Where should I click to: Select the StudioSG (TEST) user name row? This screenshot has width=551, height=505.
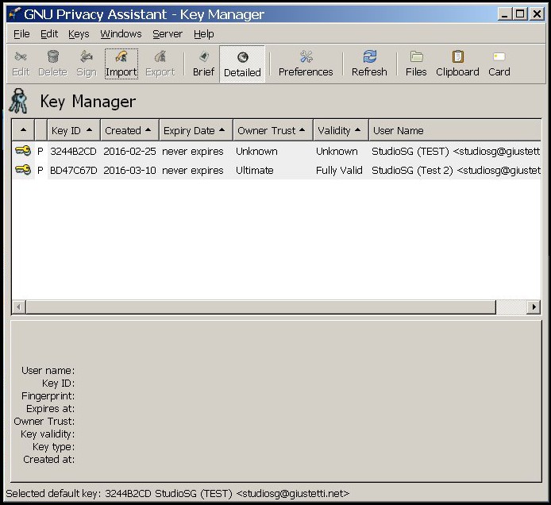(x=456, y=152)
